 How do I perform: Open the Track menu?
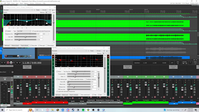[x=21, y=4]
